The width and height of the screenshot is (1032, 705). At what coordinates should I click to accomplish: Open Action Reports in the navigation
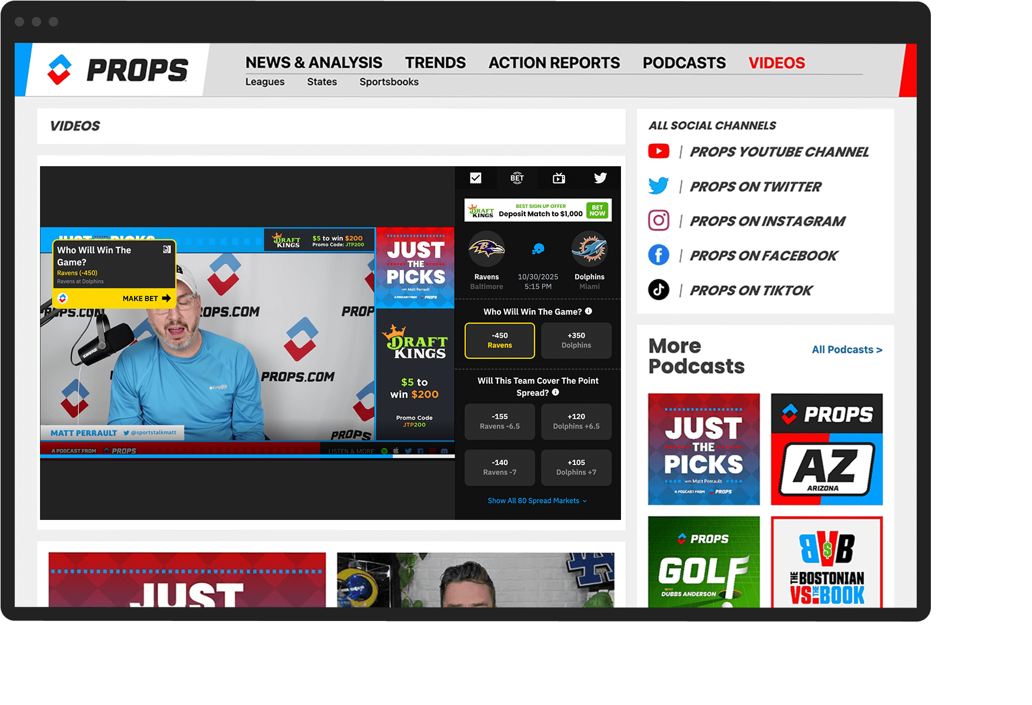click(x=554, y=63)
